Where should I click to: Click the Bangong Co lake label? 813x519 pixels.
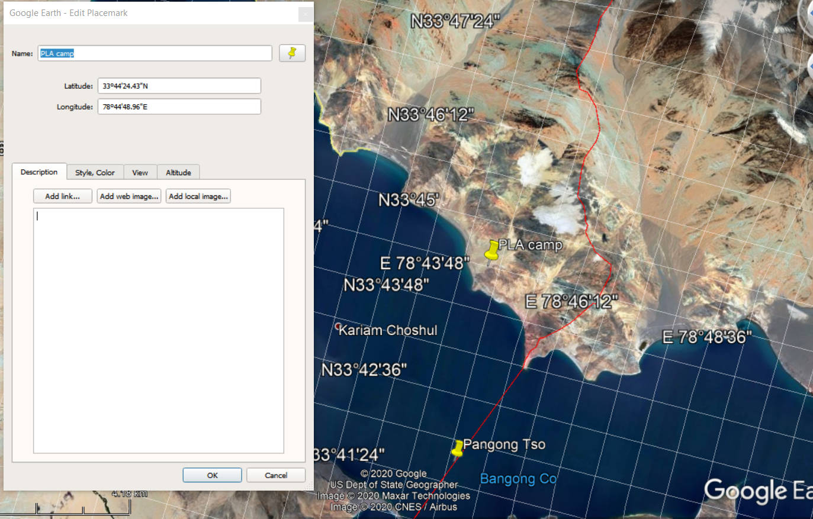(518, 479)
